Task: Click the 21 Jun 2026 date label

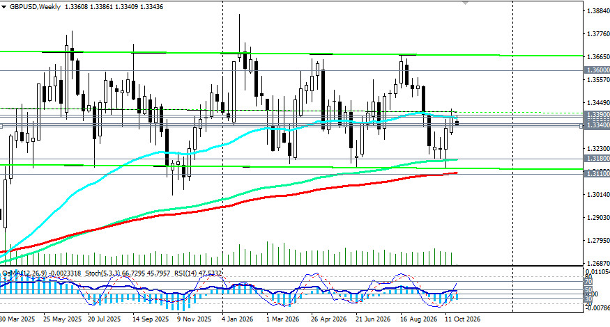Action: (373, 319)
